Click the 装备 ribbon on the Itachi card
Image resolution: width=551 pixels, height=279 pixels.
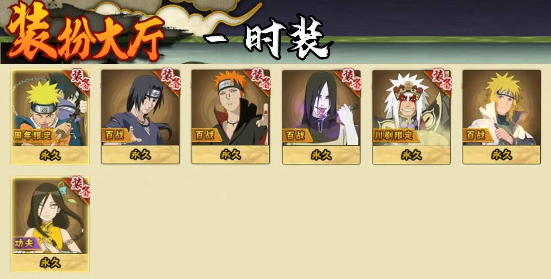point(169,79)
